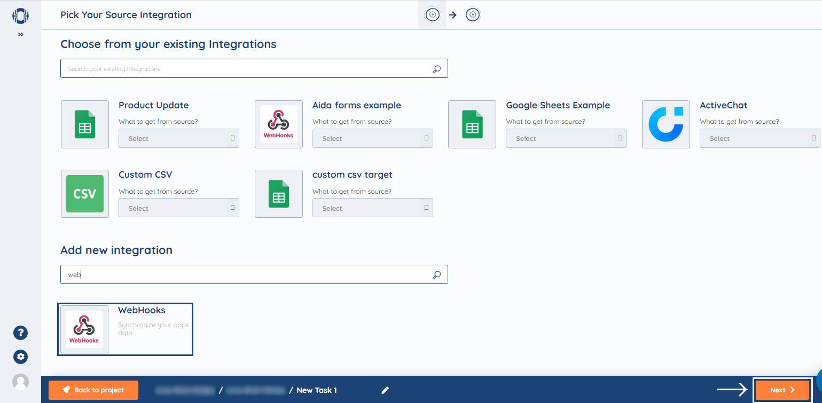
Task: Click the Google Sheets Example title
Action: pos(558,105)
